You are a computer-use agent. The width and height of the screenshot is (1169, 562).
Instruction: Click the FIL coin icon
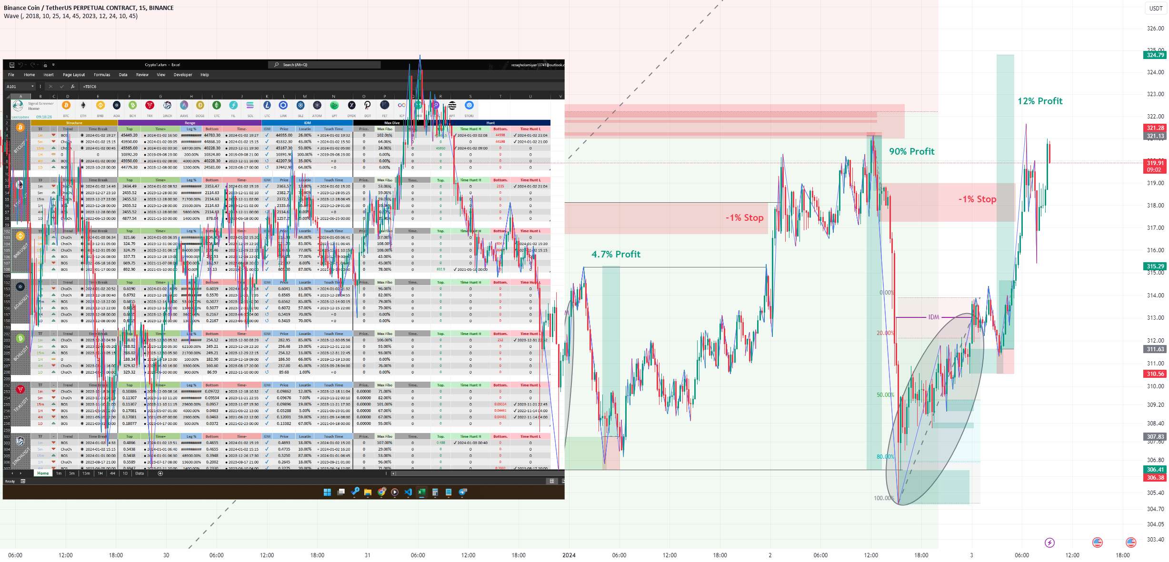233,105
